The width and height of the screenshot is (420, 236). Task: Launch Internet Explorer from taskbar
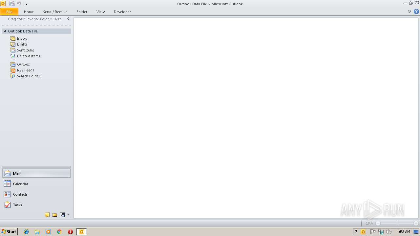(x=26, y=232)
